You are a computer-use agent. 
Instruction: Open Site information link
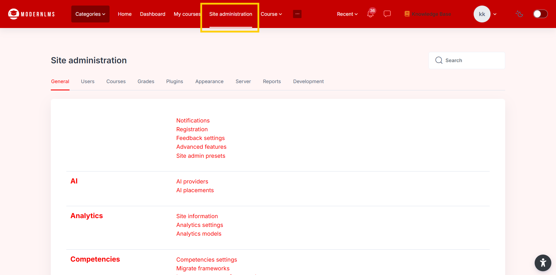click(x=197, y=216)
